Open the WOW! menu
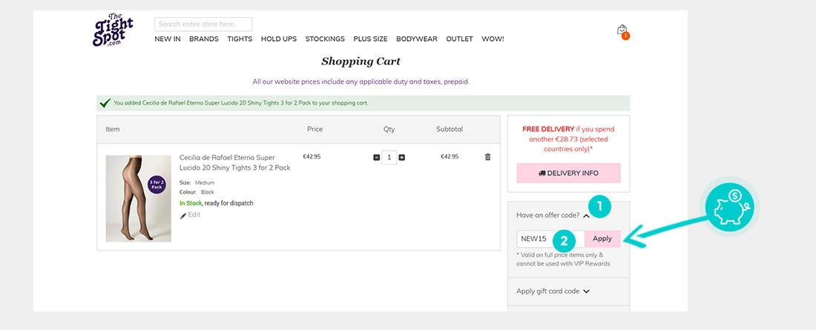This screenshot has width=816, height=330. click(x=493, y=39)
